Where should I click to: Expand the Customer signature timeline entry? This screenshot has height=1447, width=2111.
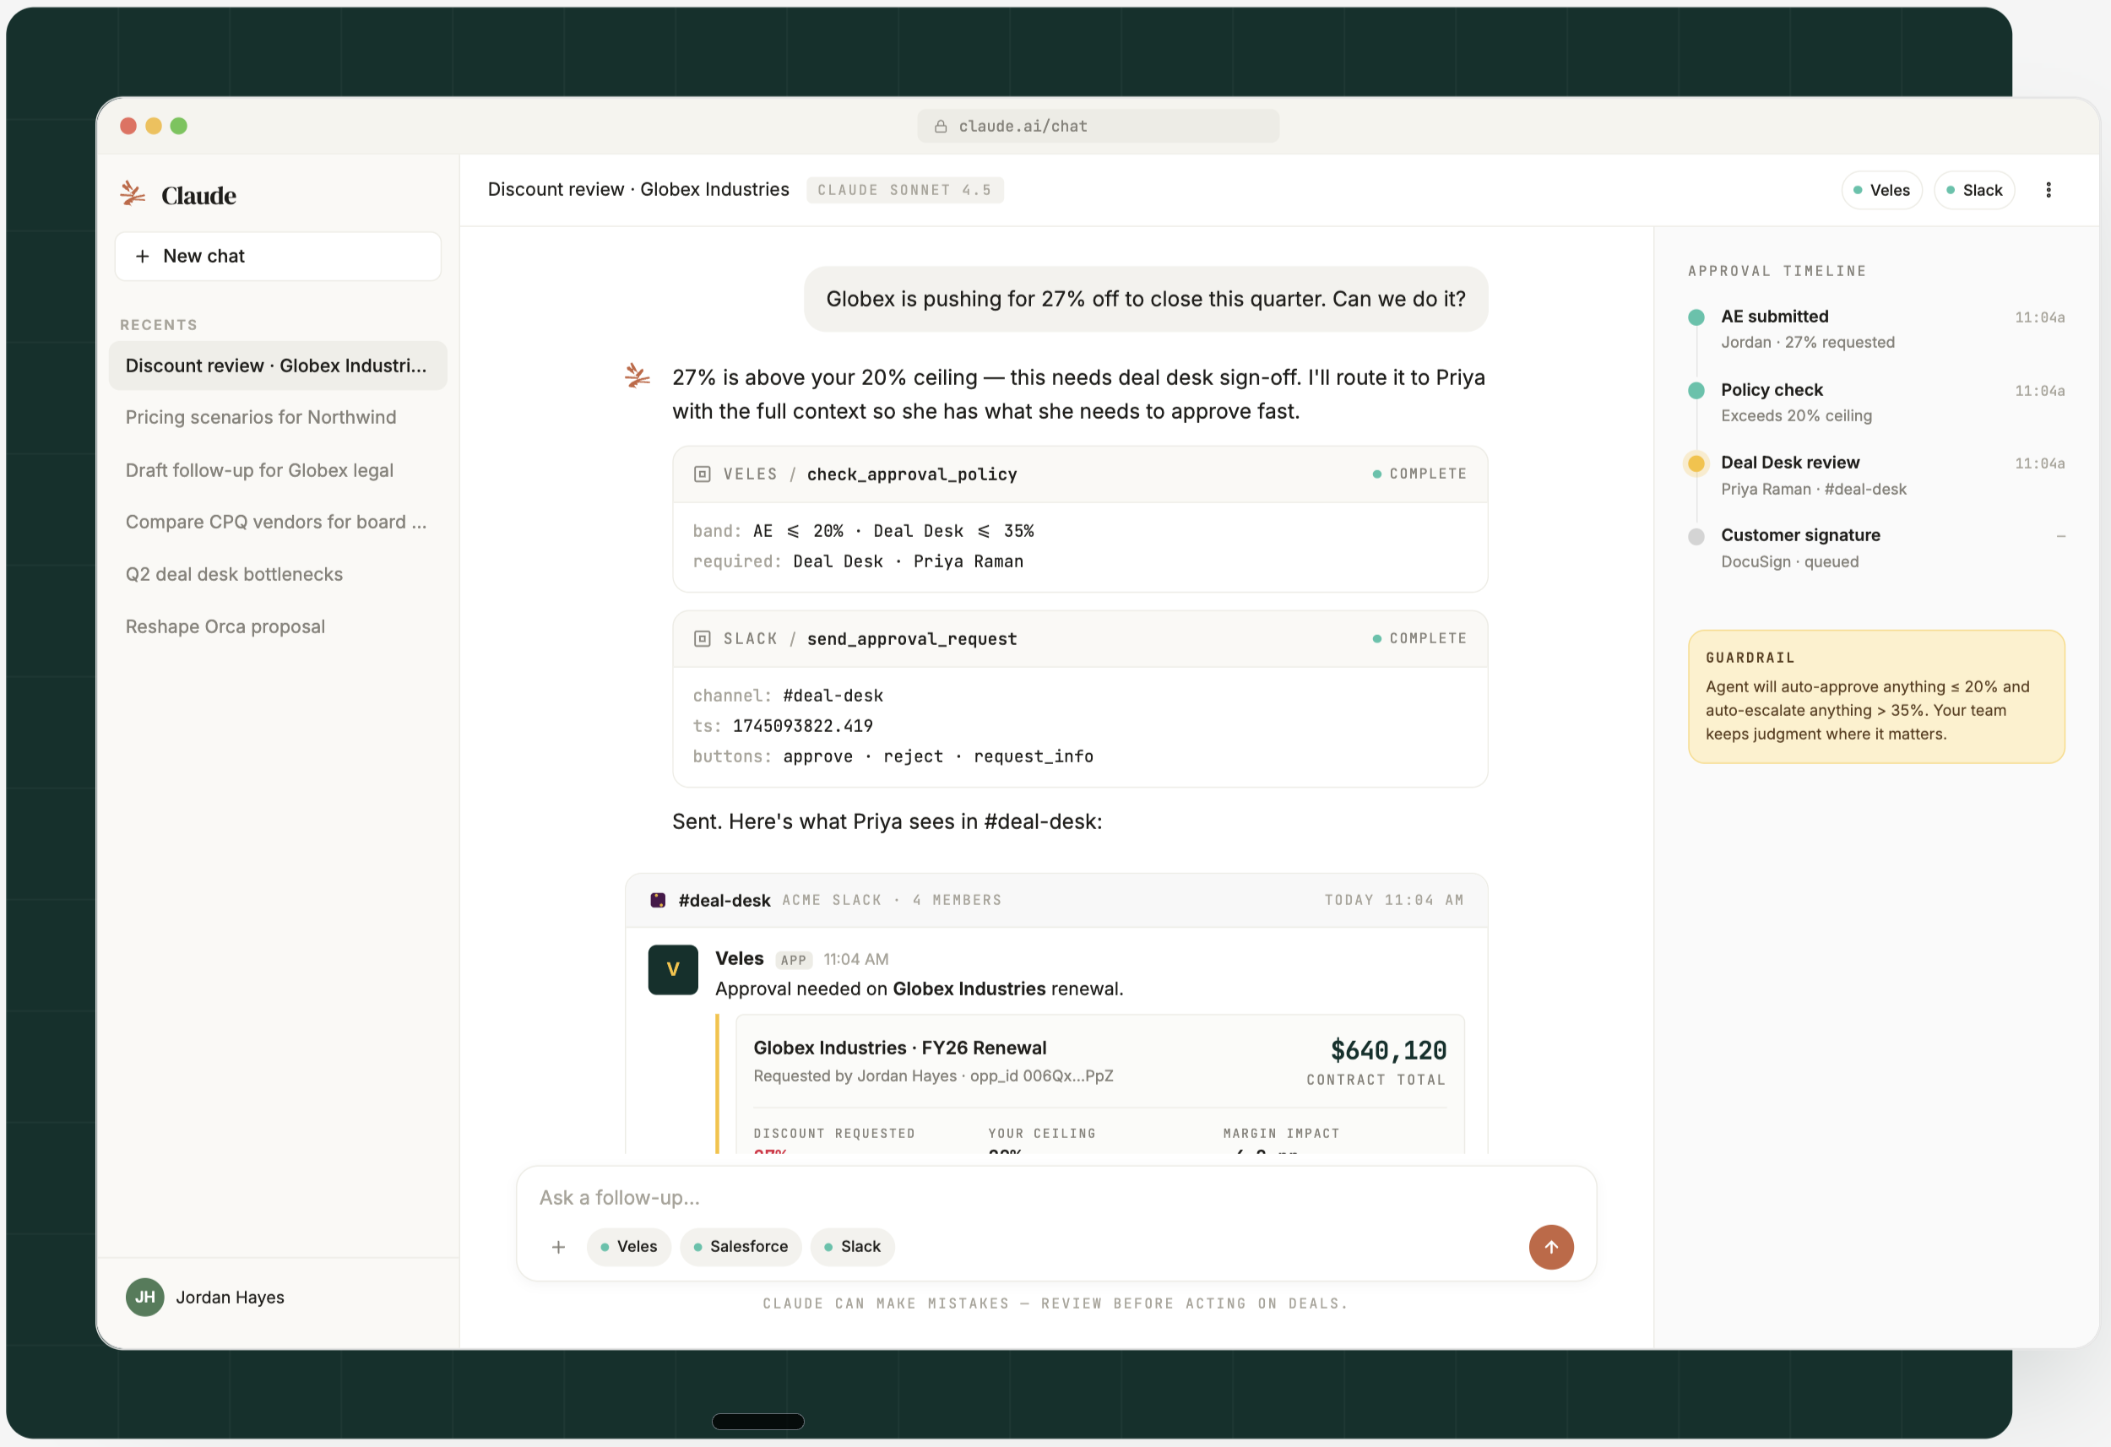1800,535
